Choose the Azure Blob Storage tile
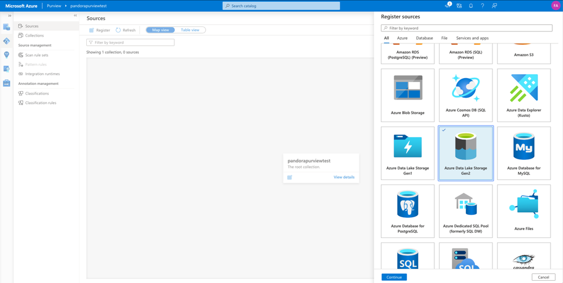The height and width of the screenshot is (283, 563). pyautogui.click(x=407, y=95)
